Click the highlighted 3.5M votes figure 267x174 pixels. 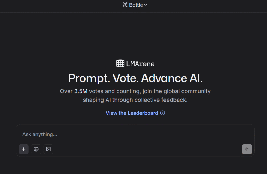click(x=81, y=91)
